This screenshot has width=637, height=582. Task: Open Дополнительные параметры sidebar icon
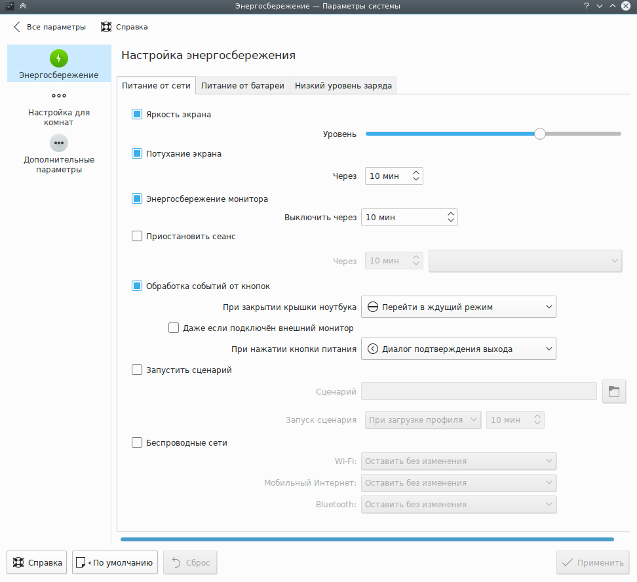pos(59,143)
